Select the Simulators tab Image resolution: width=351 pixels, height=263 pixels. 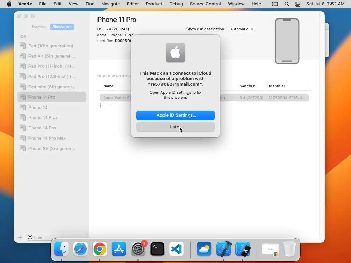(62, 27)
